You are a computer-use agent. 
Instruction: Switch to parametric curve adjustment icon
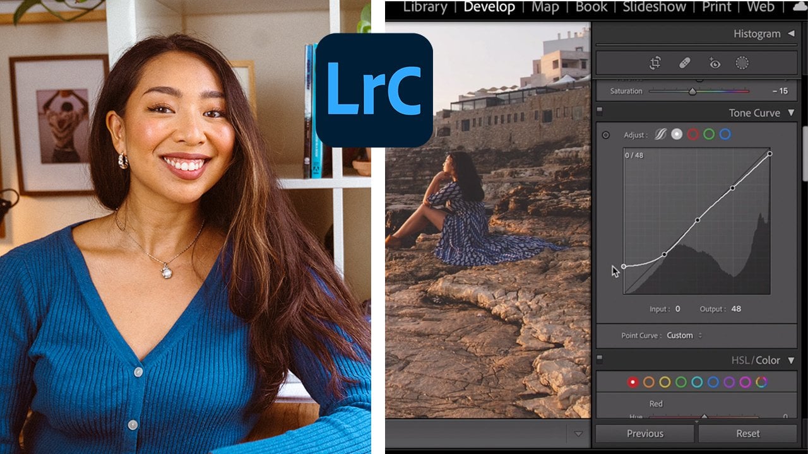tap(660, 134)
